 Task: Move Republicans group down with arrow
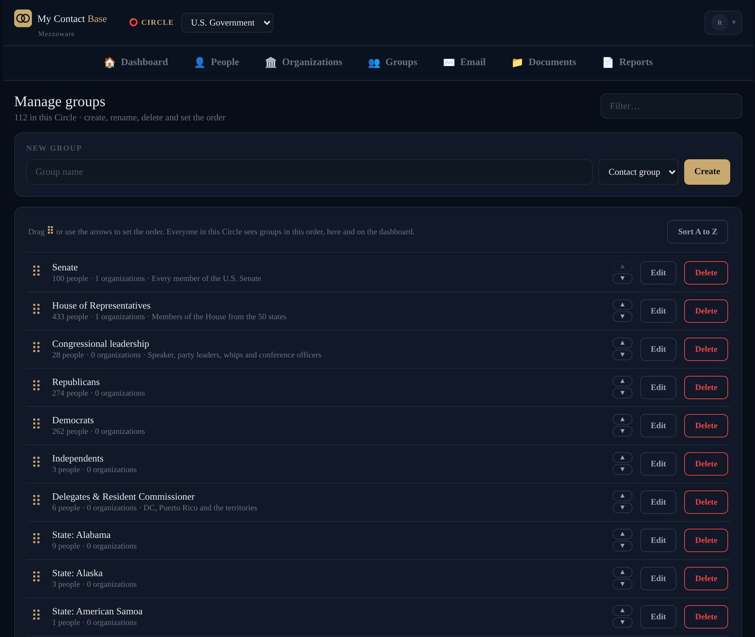click(622, 393)
